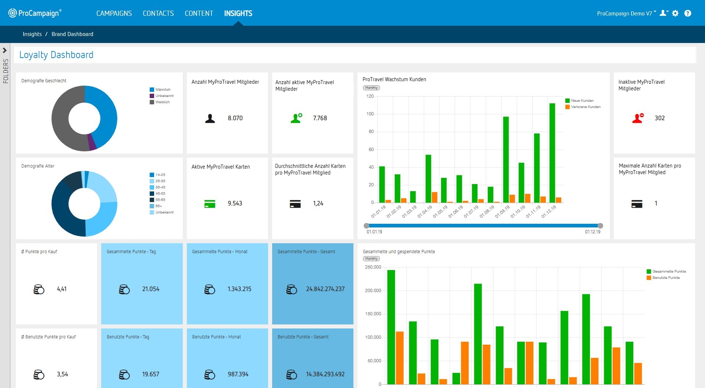Toggle Neue Kunden legend series
This screenshot has width=705, height=388.
click(x=582, y=101)
